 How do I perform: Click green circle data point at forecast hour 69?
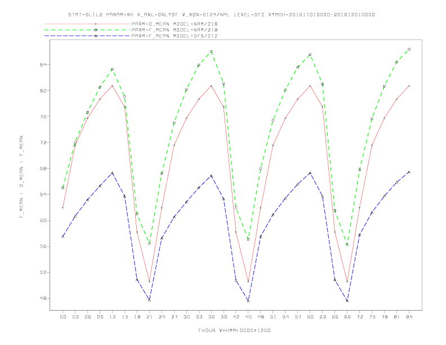point(347,245)
